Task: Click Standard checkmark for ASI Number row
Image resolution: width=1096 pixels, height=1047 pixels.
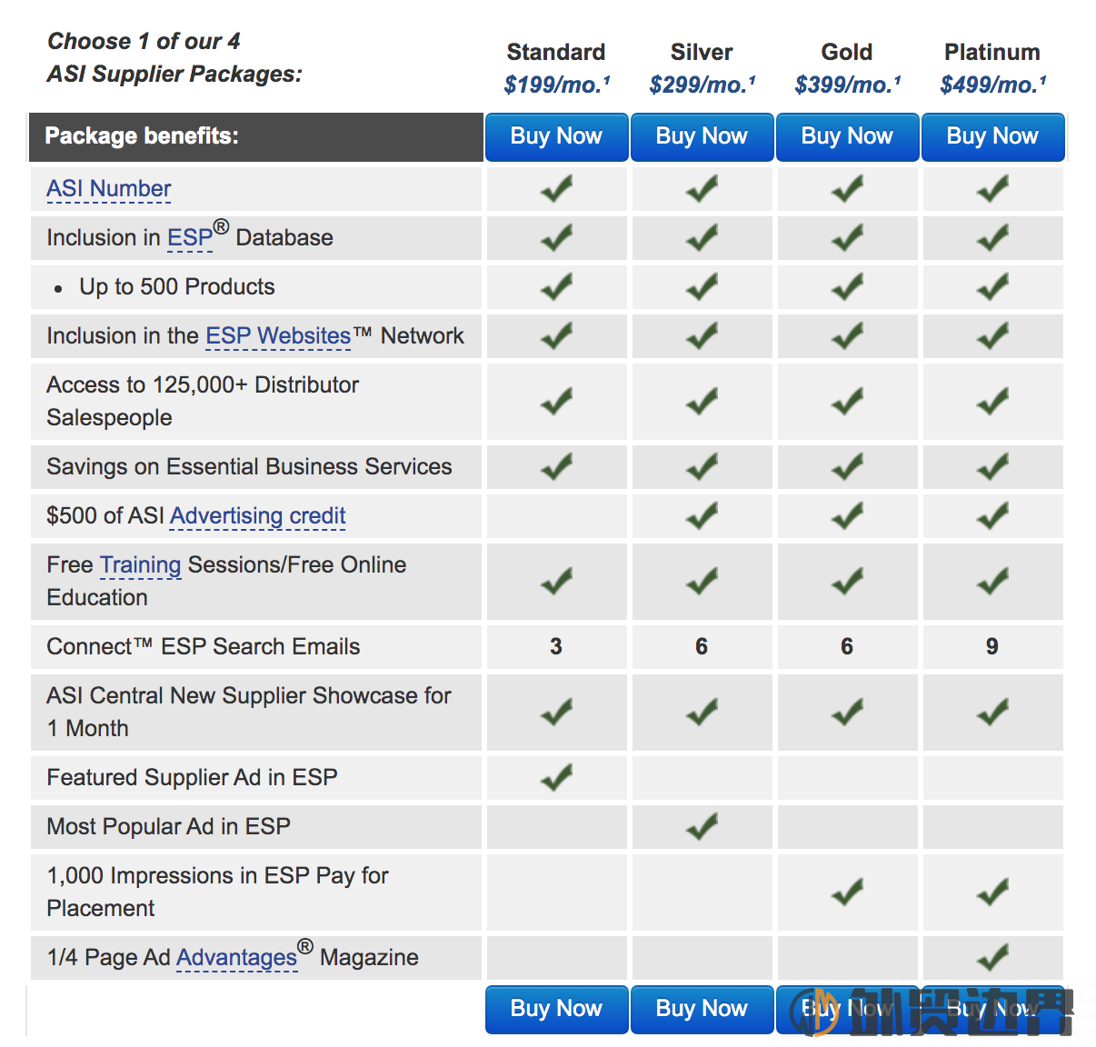Action: [556, 188]
